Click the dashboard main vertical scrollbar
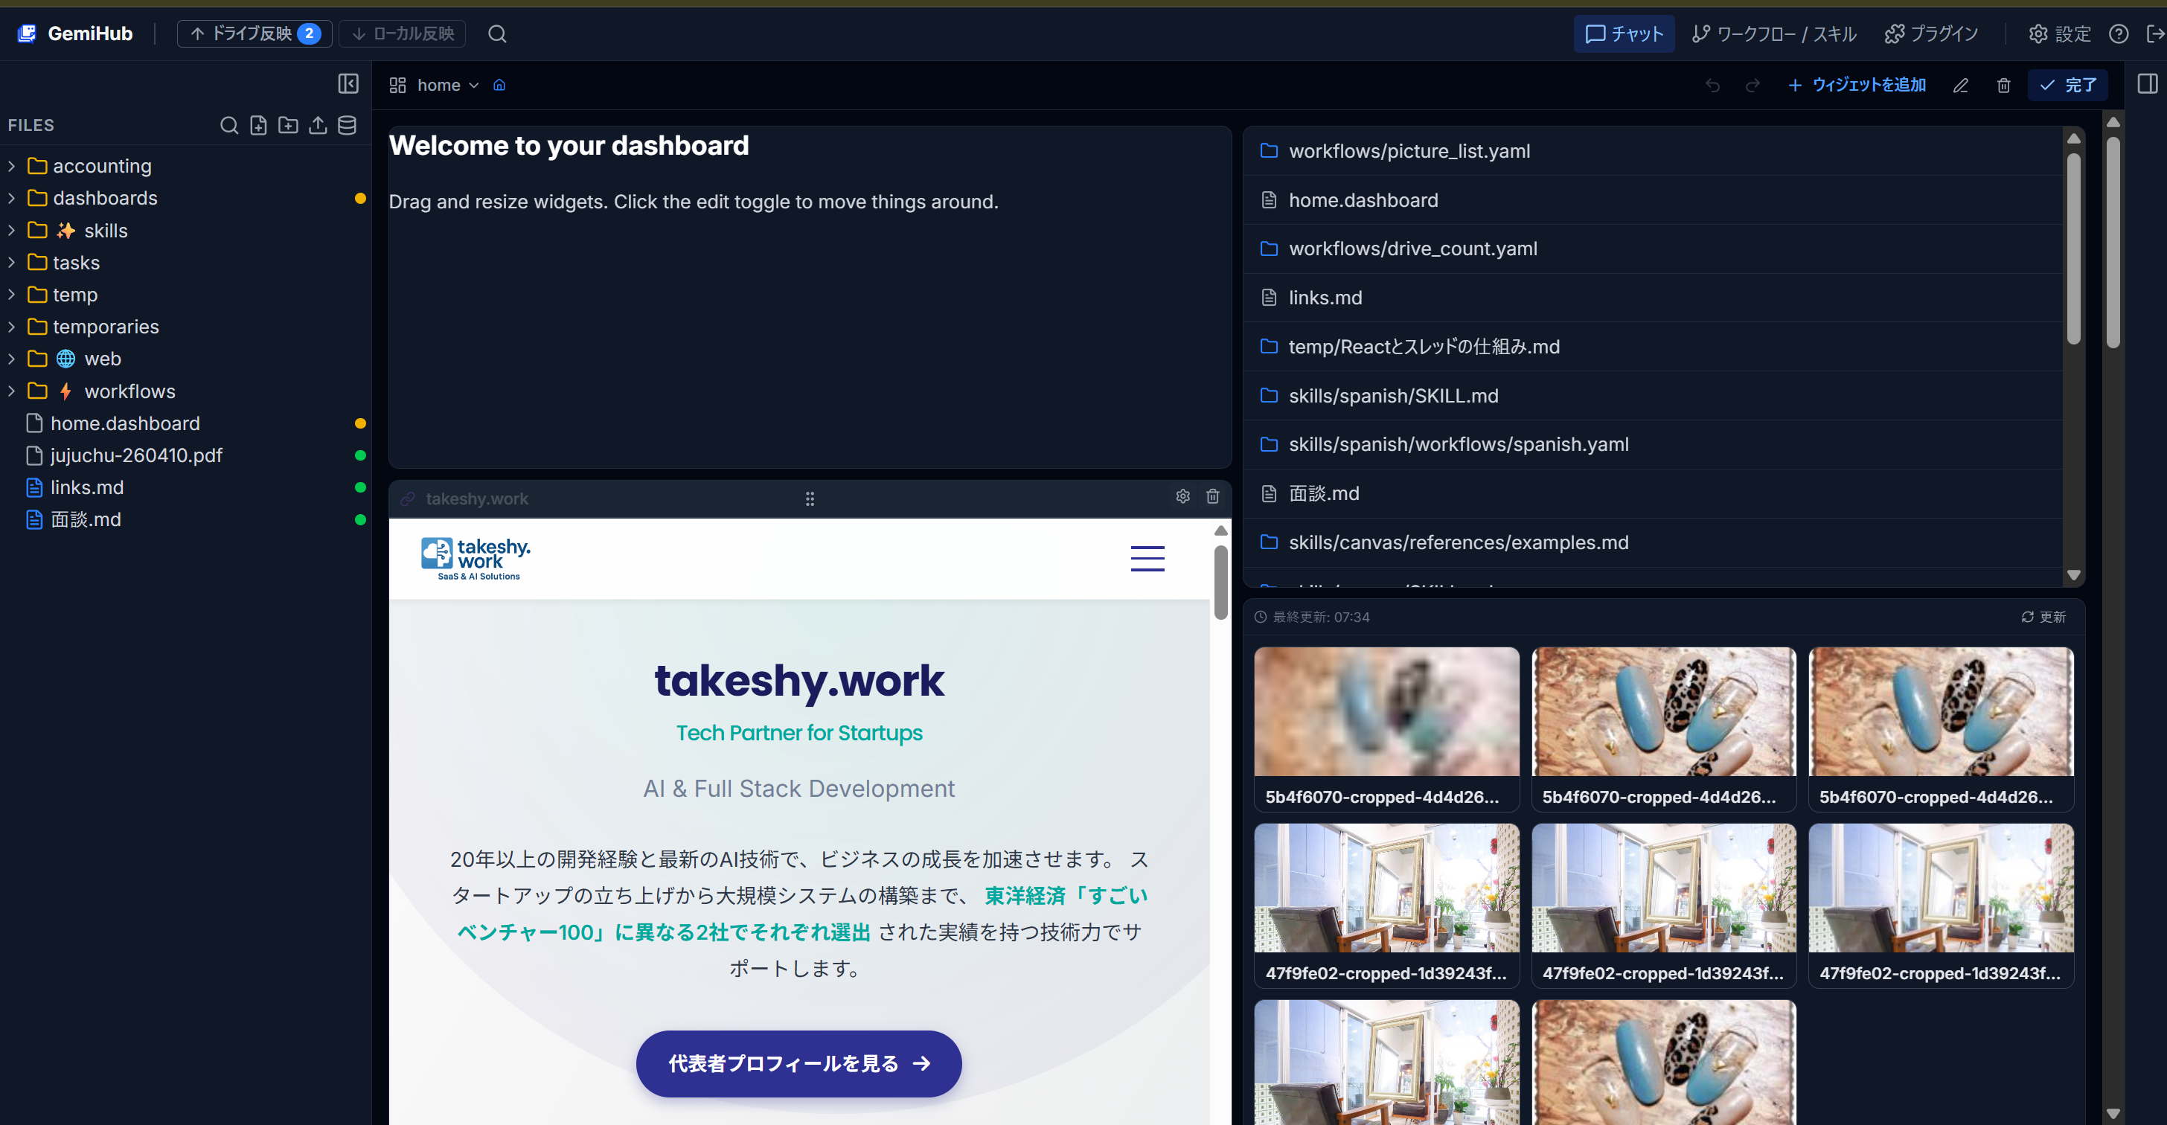Image resolution: width=2167 pixels, height=1125 pixels. 2113,242
